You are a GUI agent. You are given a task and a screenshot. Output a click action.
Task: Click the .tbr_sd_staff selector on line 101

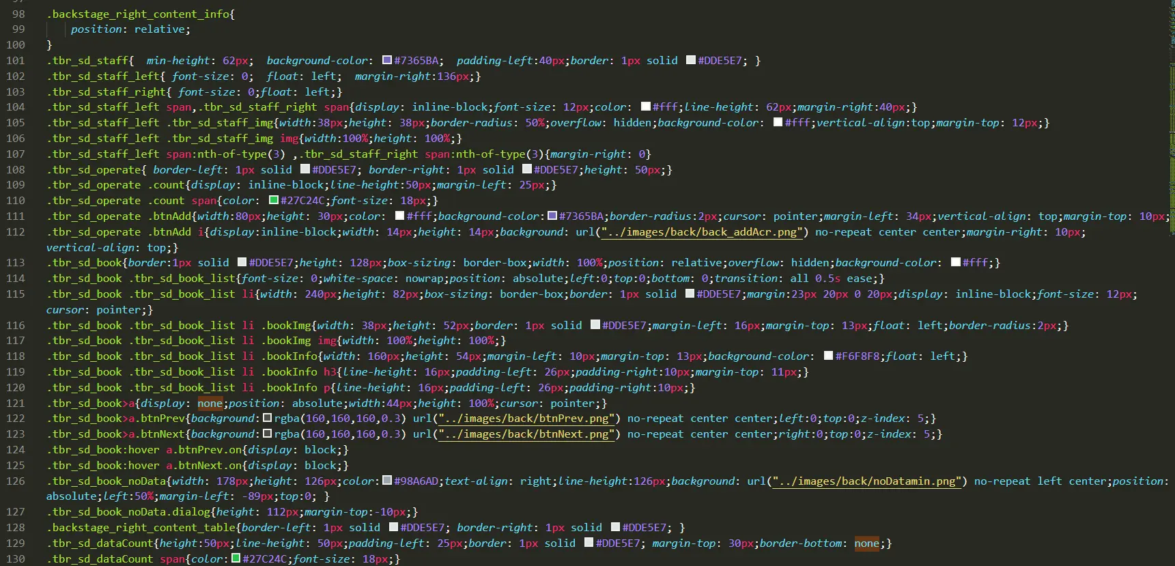tap(87, 60)
